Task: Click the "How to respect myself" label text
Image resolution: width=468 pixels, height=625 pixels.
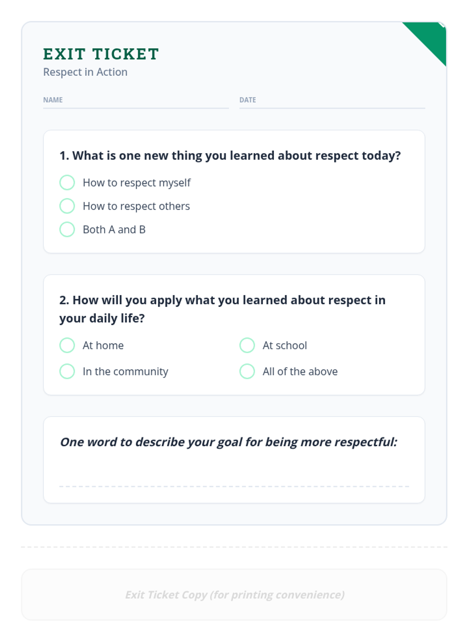Action: coord(136,183)
